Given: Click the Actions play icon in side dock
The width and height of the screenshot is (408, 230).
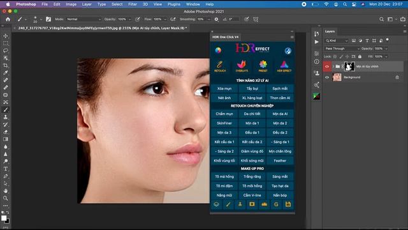Looking at the screenshot, I should [x=316, y=42].
